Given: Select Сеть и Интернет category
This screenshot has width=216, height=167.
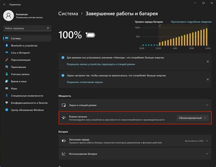Looking at the screenshot, I should pos(27,53).
